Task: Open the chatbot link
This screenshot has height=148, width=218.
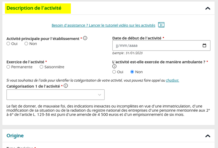Action: point(172,80)
